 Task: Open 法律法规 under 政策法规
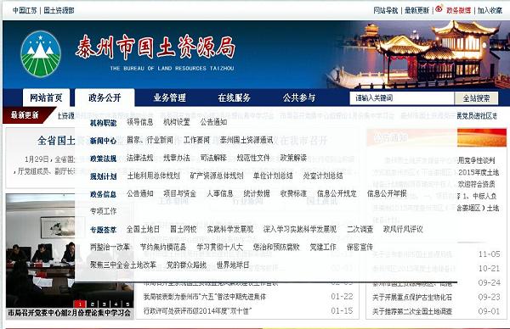140,158
